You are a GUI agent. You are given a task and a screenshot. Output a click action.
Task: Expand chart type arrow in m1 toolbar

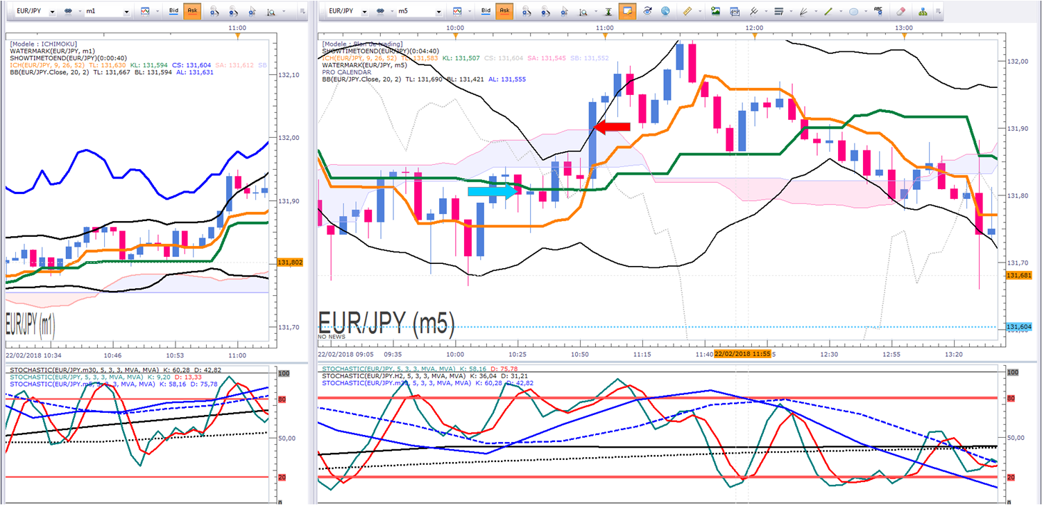(x=156, y=12)
